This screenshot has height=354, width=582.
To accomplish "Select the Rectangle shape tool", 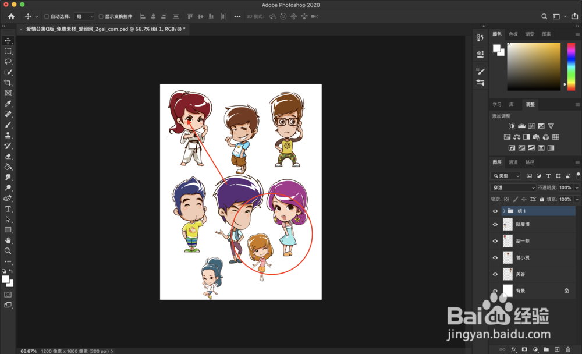I will point(8,230).
